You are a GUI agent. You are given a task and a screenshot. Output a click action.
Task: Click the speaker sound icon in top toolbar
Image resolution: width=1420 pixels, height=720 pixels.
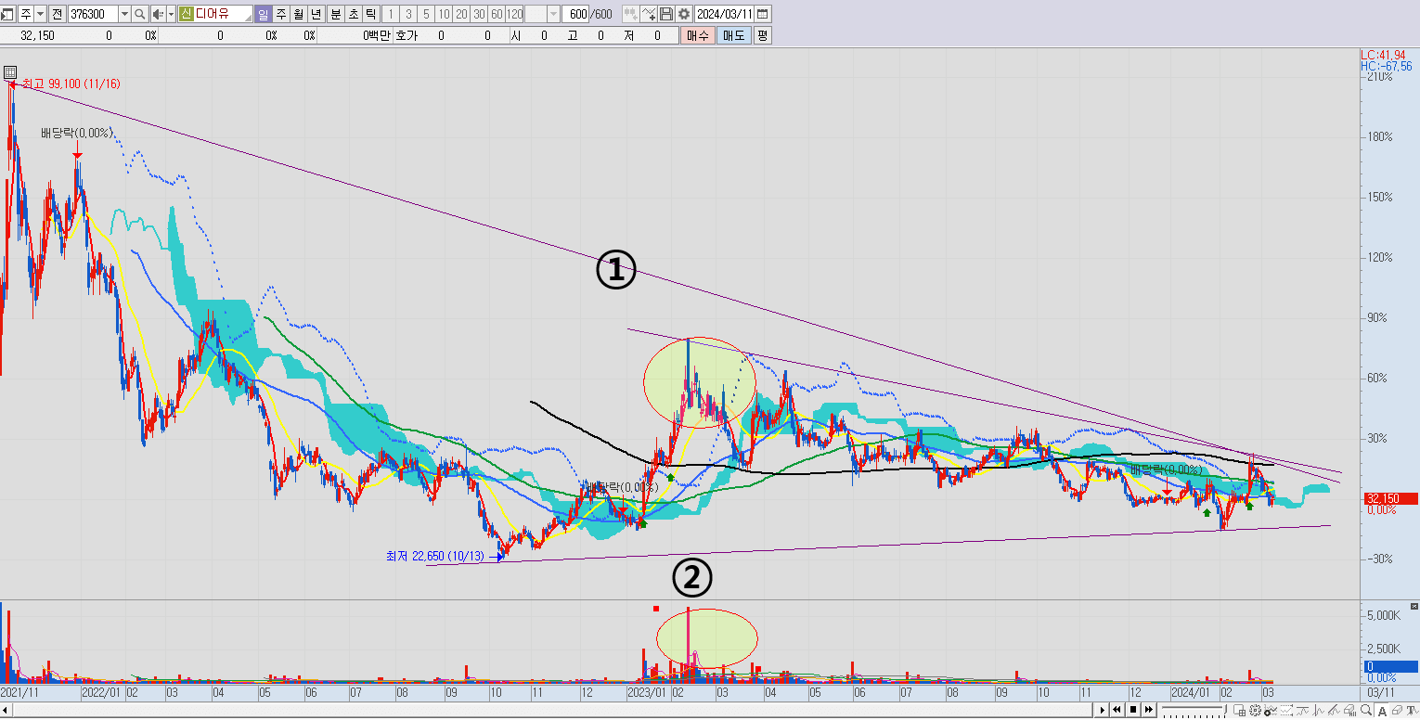pos(158,14)
